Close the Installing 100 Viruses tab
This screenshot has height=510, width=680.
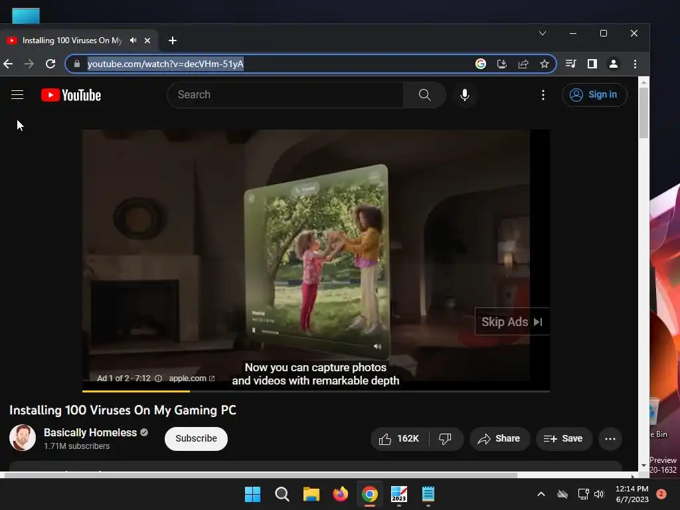147,41
